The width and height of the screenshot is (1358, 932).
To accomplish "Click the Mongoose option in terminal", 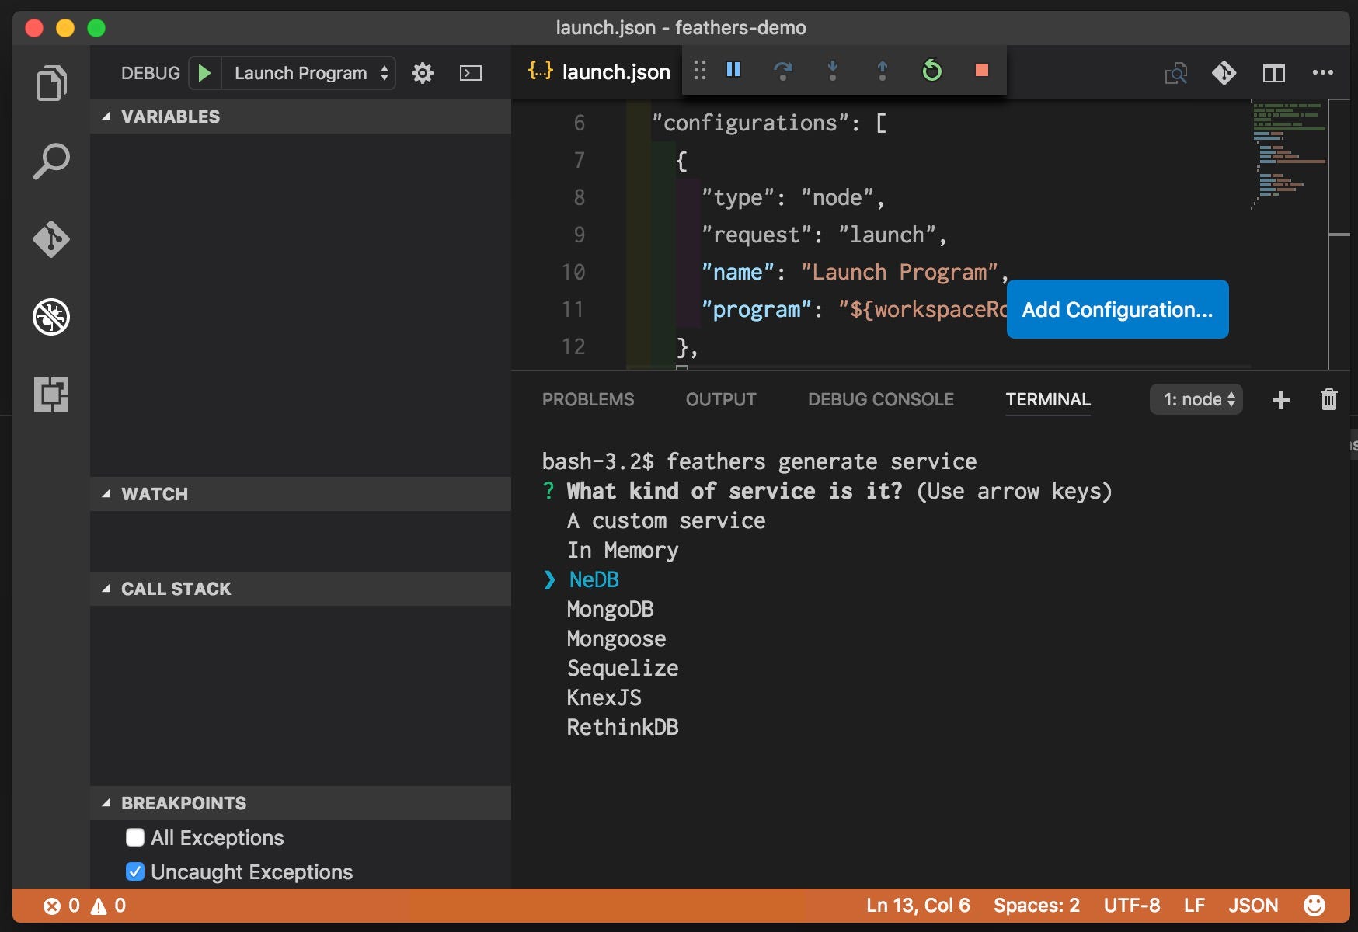I will click(x=616, y=638).
